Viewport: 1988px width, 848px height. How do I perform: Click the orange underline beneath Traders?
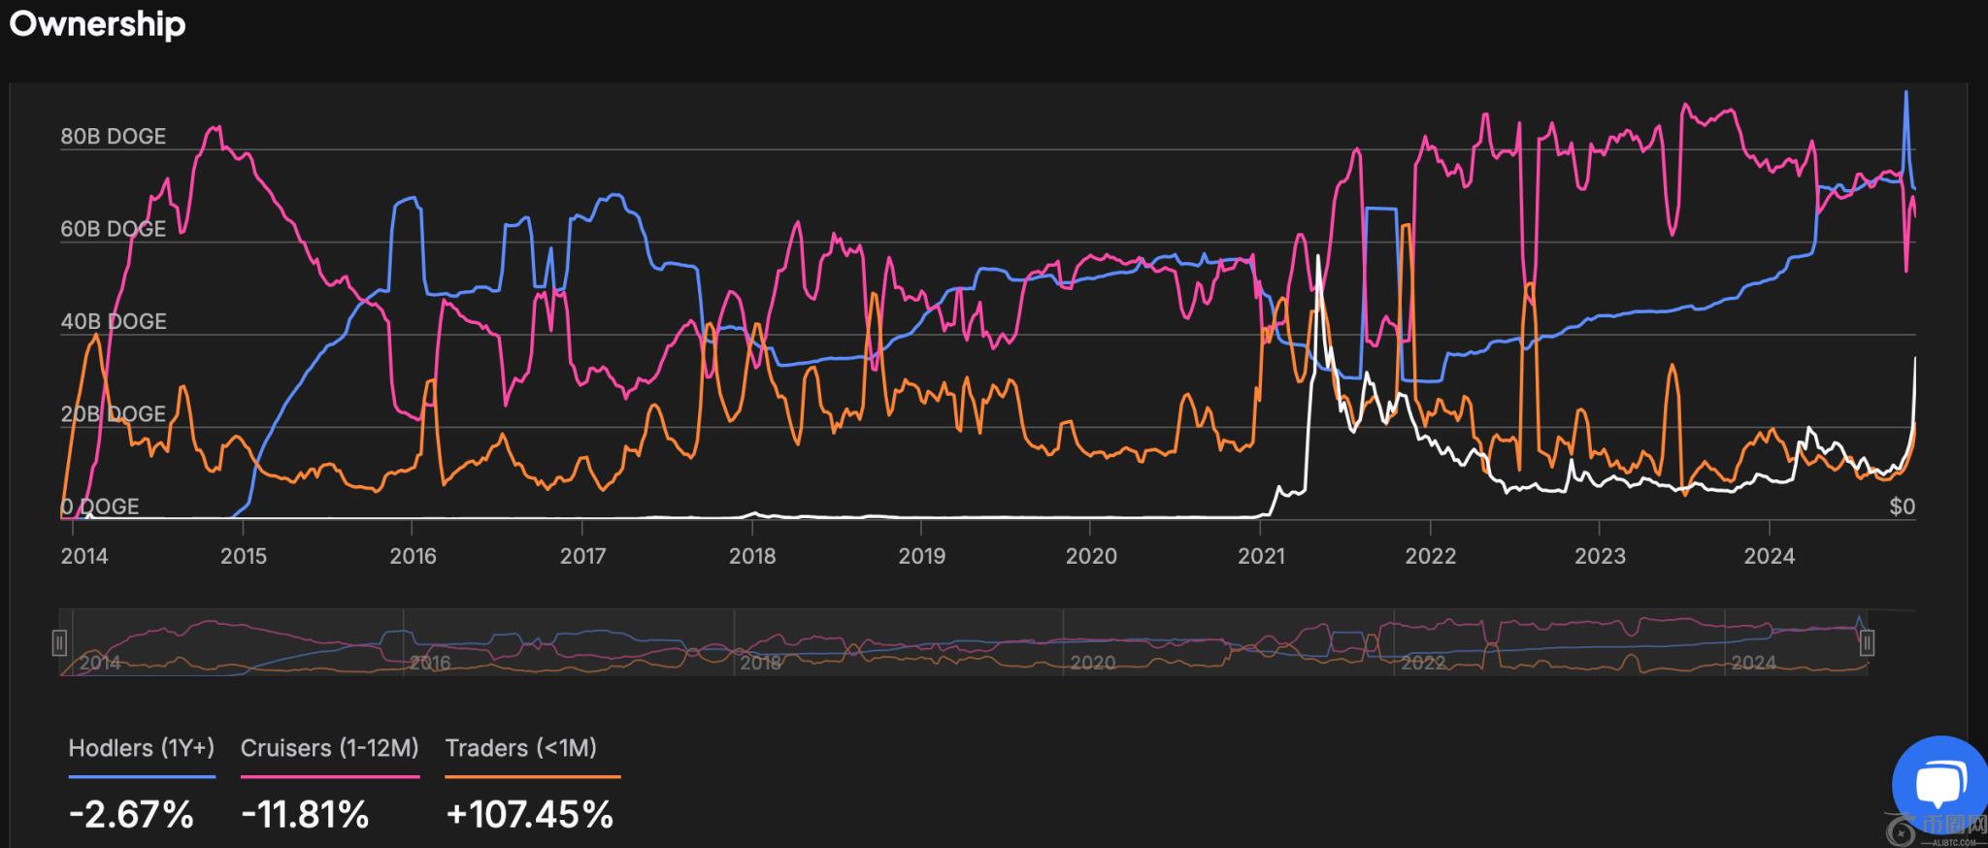532,776
